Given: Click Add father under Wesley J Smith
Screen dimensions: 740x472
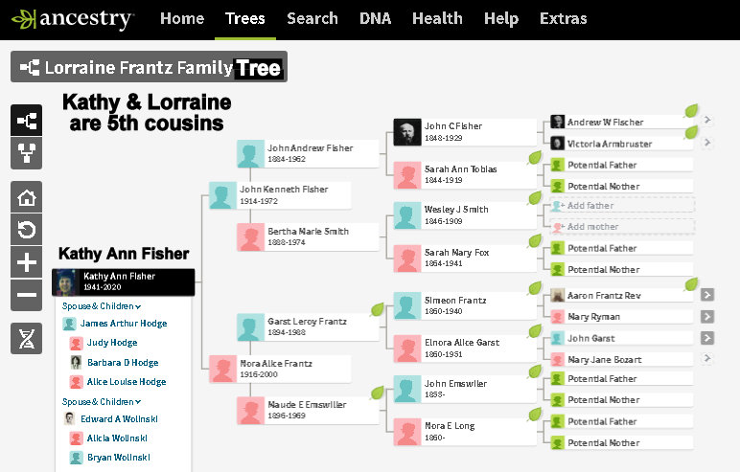Looking at the screenshot, I should [x=590, y=206].
